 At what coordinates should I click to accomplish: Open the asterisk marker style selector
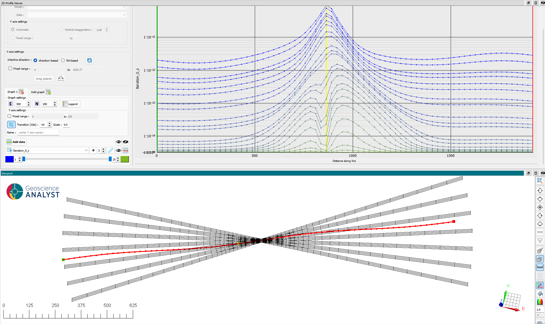click(x=93, y=150)
